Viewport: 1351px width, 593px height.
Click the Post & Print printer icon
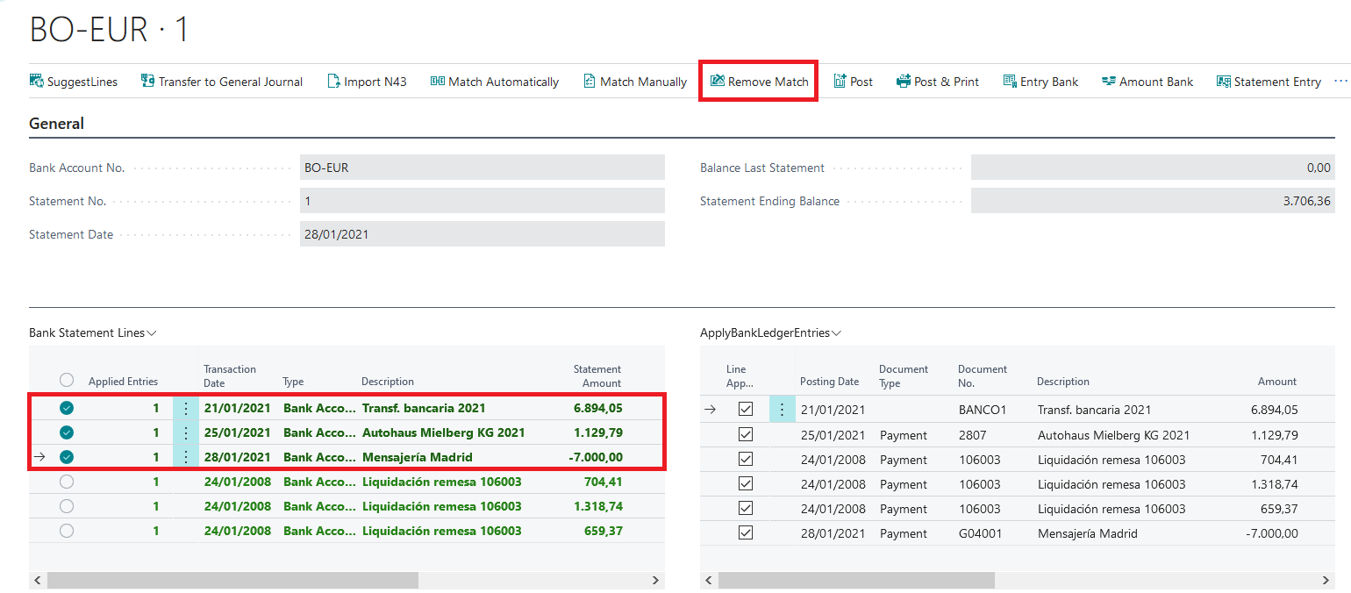tap(904, 81)
